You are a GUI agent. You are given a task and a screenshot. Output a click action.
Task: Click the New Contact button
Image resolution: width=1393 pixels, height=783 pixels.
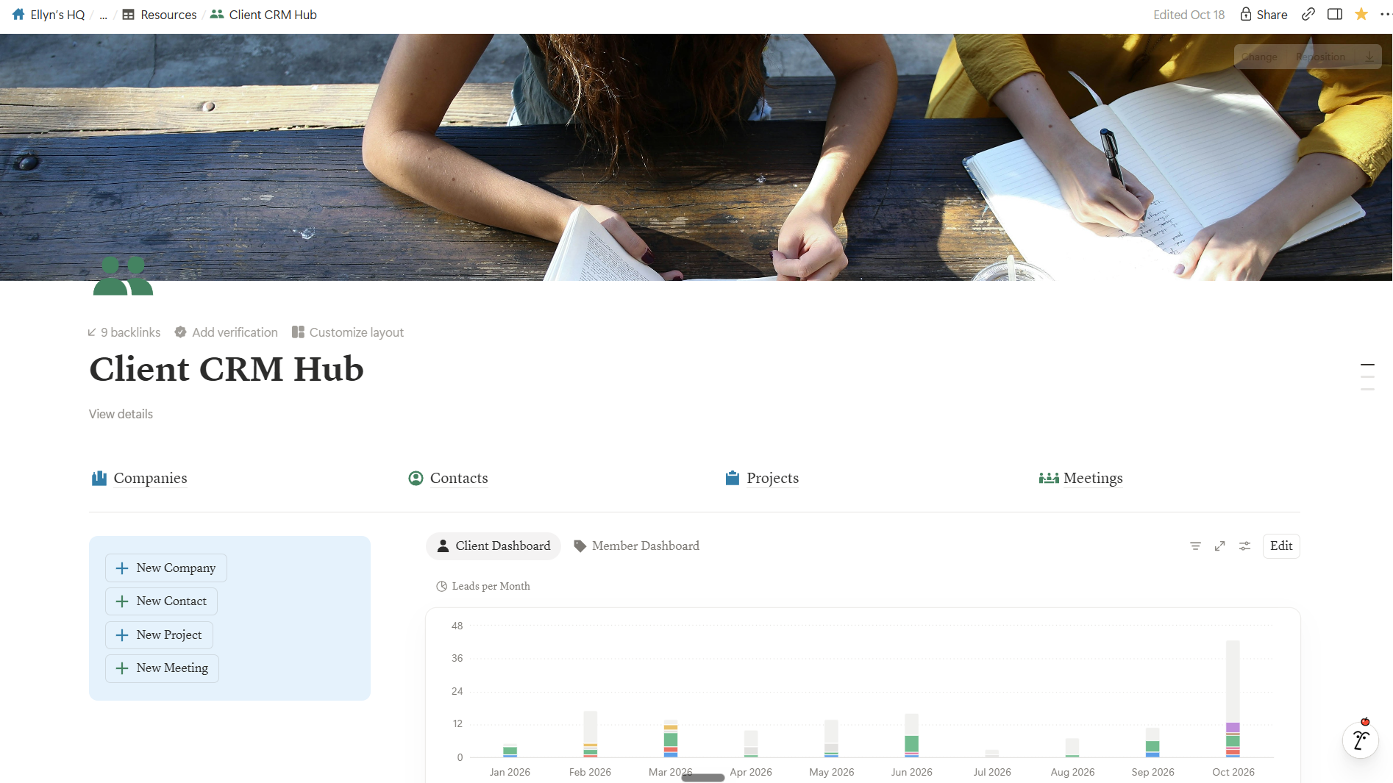(x=161, y=601)
